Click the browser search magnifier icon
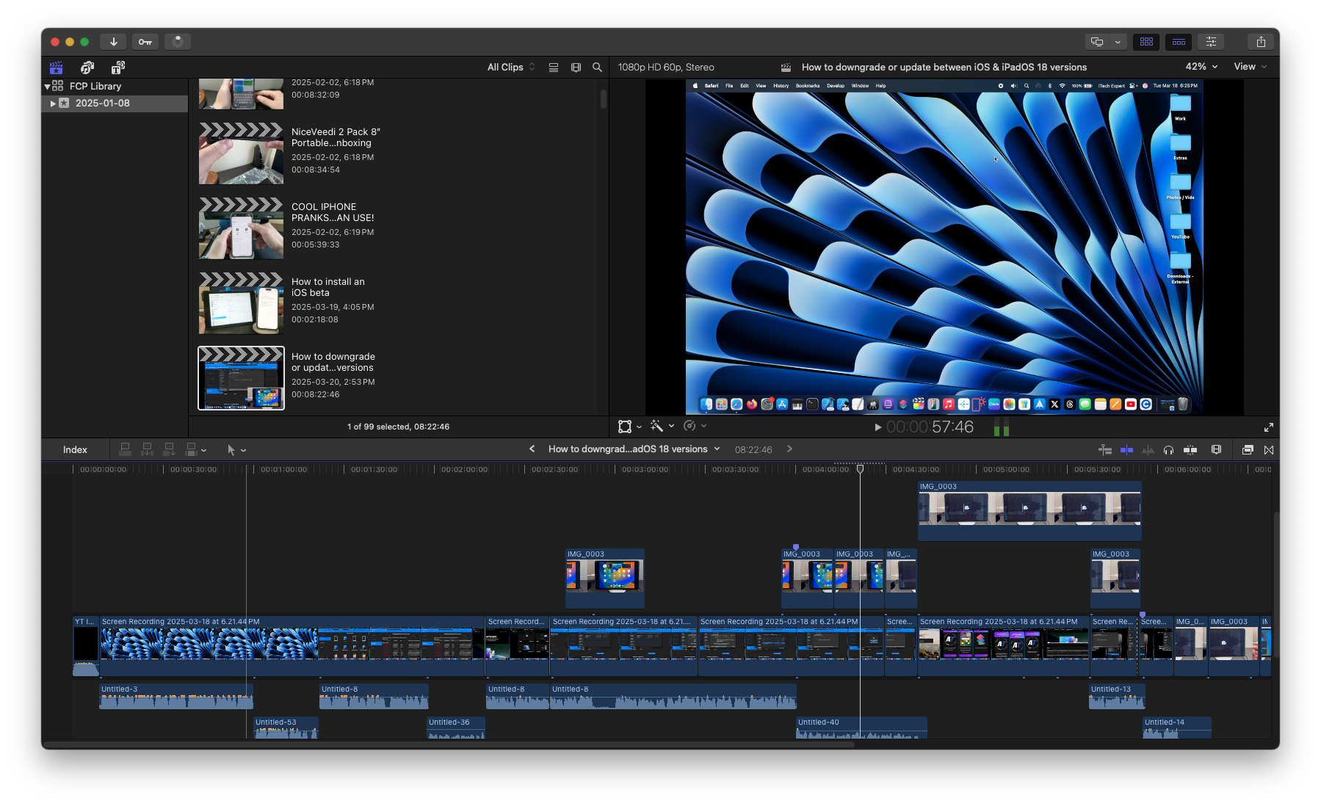 click(597, 68)
